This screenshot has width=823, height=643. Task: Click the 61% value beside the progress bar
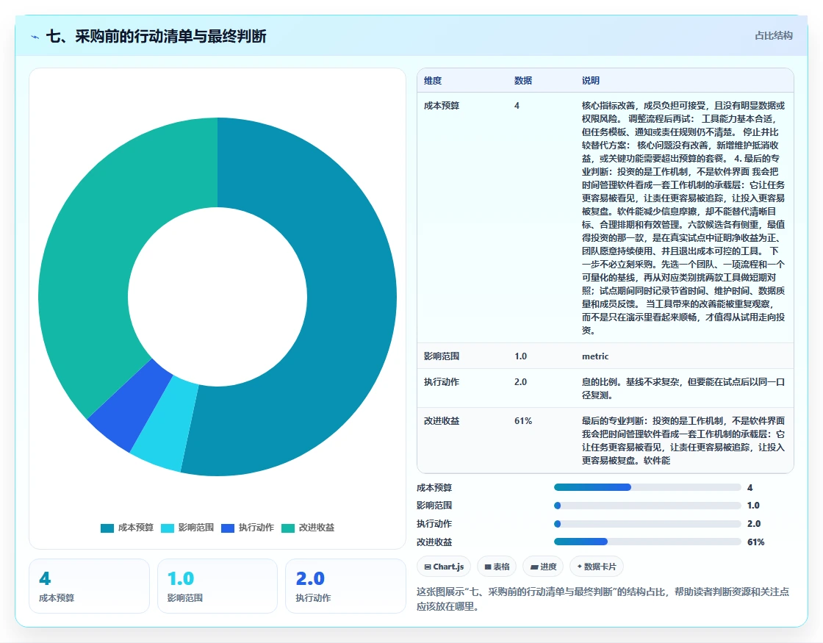[x=756, y=542]
